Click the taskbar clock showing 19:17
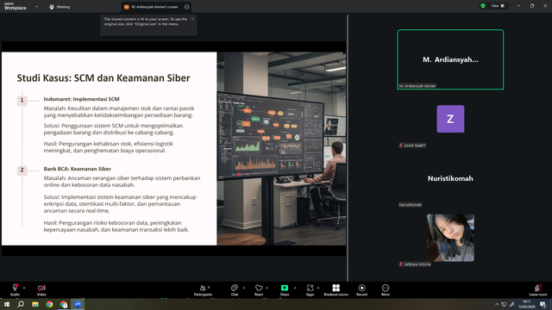 (527, 304)
